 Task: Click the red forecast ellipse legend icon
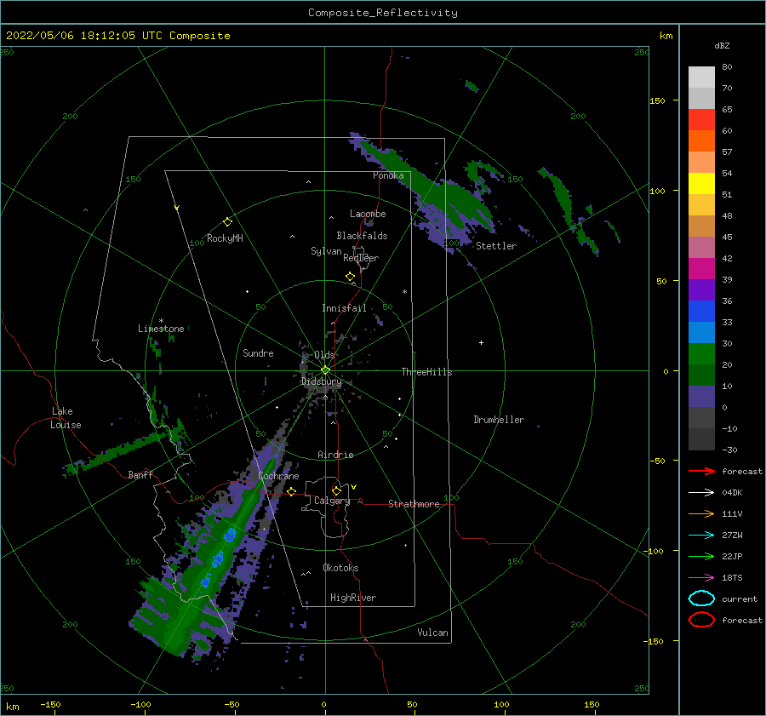701,620
